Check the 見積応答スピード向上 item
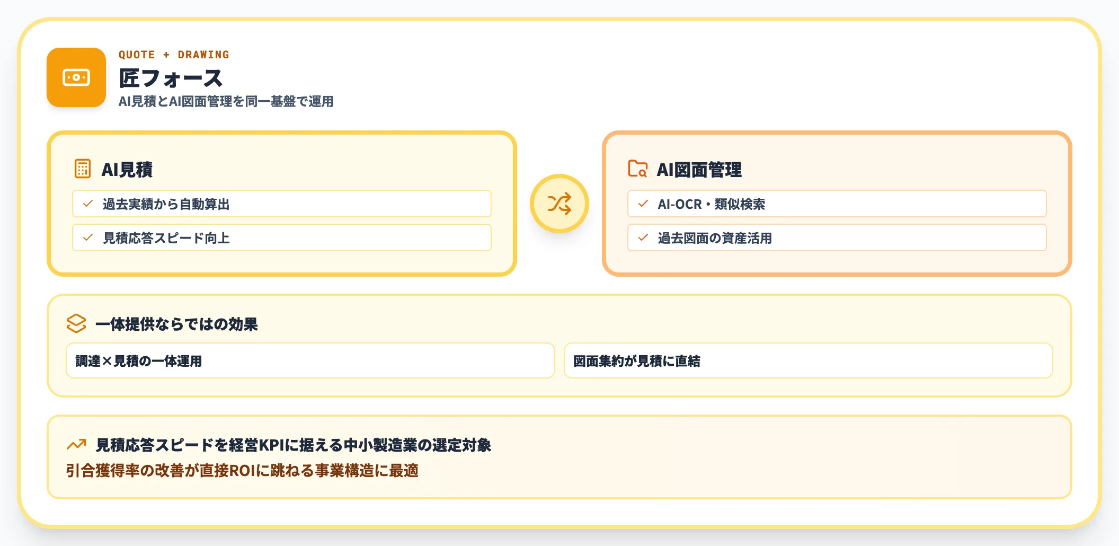 pos(87,237)
